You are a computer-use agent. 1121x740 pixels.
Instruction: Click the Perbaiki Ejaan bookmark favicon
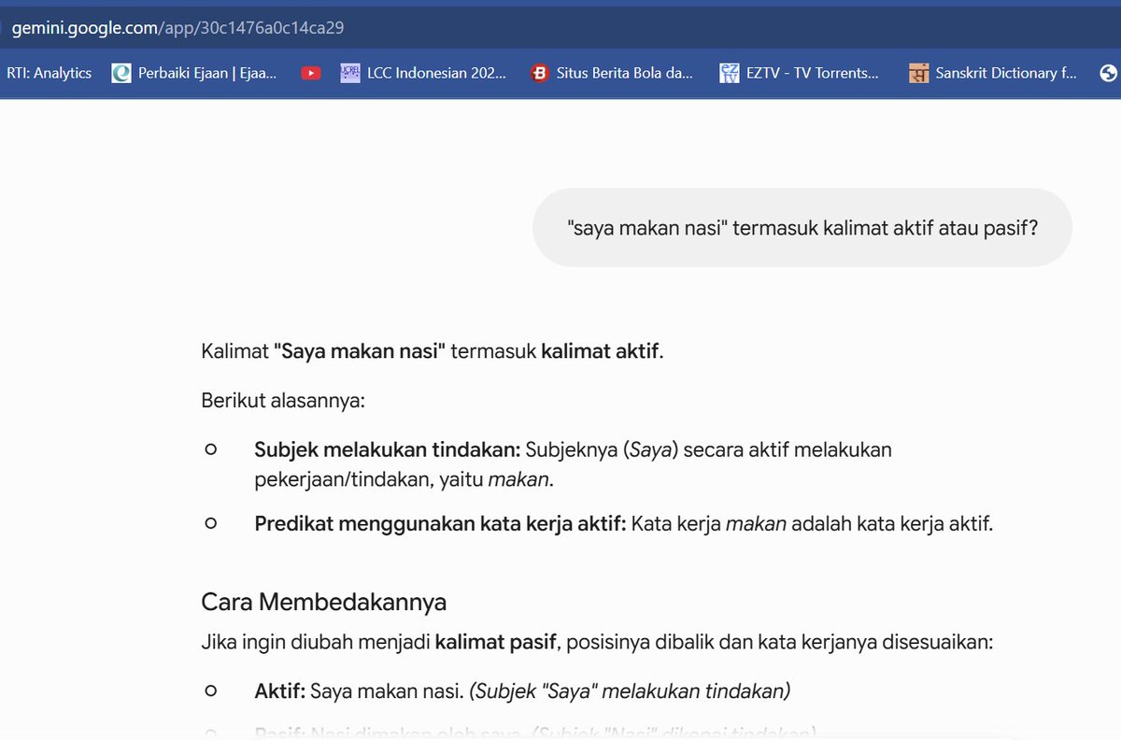(x=121, y=73)
